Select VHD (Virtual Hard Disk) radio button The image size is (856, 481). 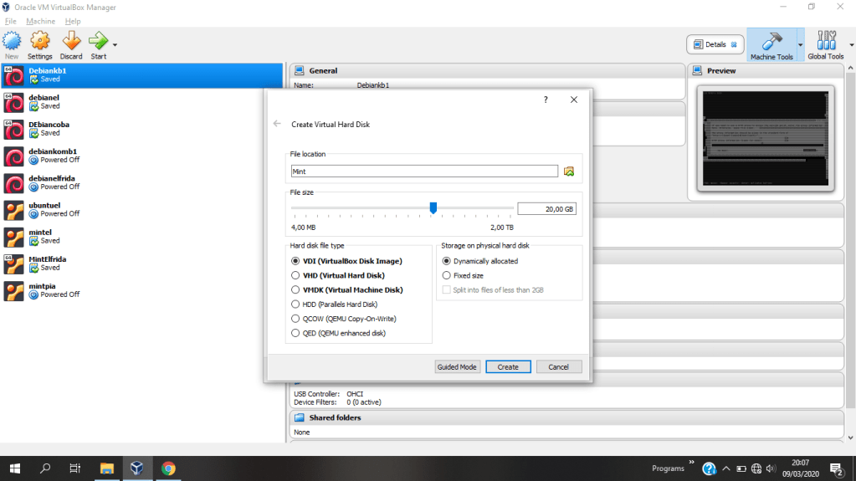tap(295, 275)
